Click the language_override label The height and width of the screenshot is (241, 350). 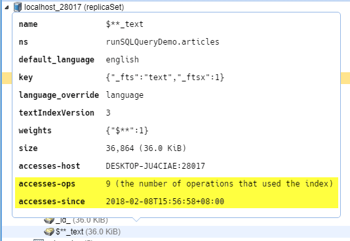59,95
